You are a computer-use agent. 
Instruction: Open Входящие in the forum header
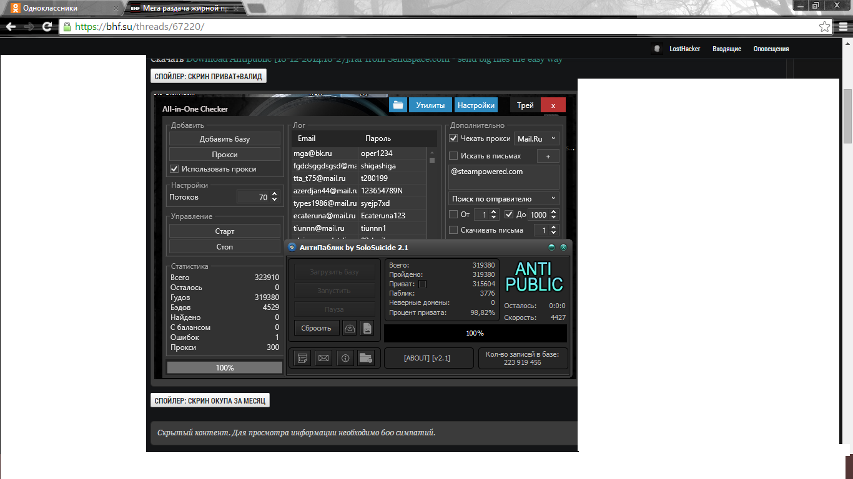click(727, 49)
